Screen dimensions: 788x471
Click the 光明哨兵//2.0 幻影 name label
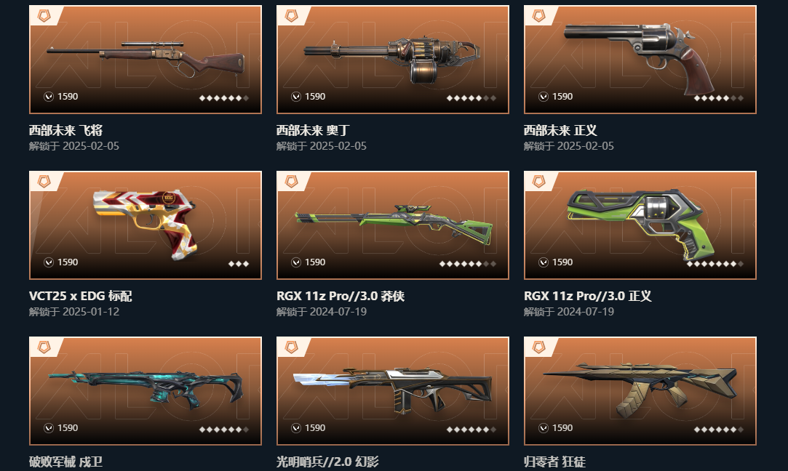pos(327,462)
